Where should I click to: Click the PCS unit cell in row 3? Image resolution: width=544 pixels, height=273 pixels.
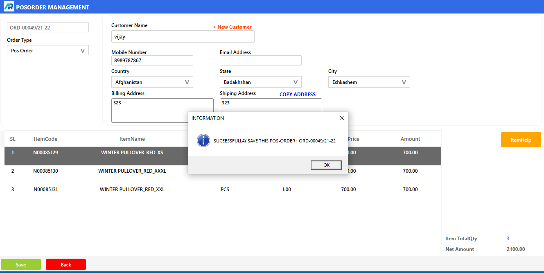coord(225,190)
